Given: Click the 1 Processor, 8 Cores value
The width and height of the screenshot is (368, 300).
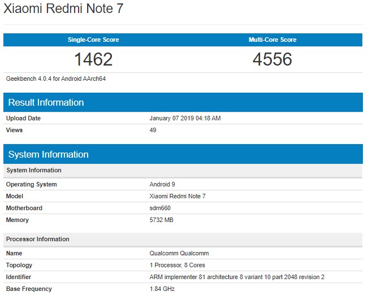Looking at the screenshot, I should point(177,265).
